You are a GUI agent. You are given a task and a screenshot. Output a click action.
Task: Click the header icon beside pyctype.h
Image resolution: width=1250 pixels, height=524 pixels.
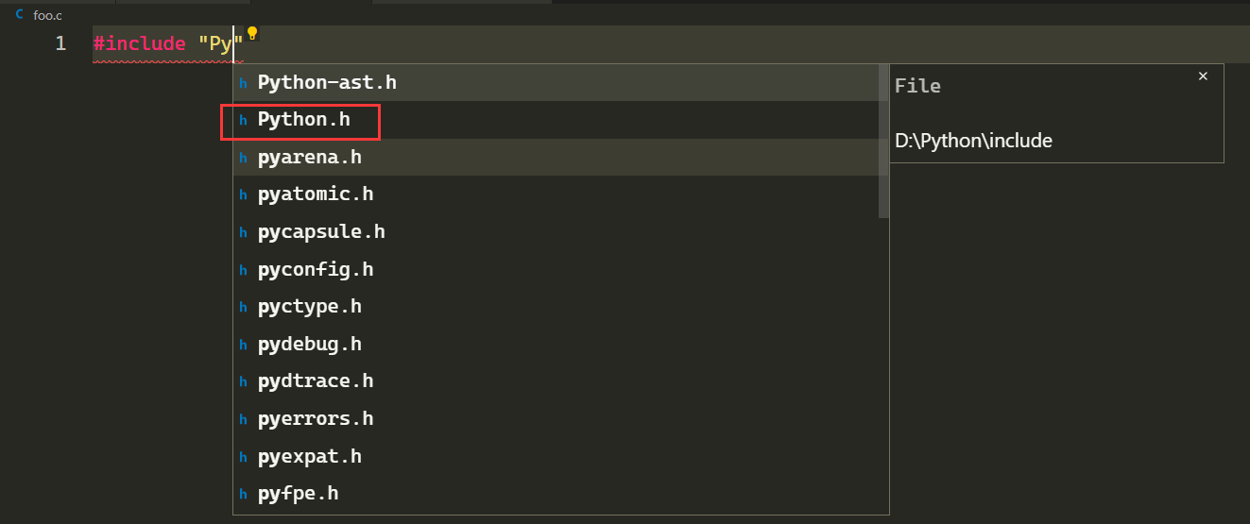[243, 308]
